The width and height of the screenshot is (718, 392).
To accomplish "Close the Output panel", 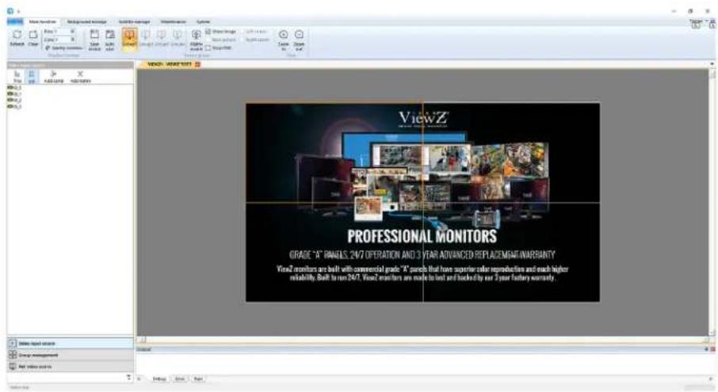I will coord(713,349).
